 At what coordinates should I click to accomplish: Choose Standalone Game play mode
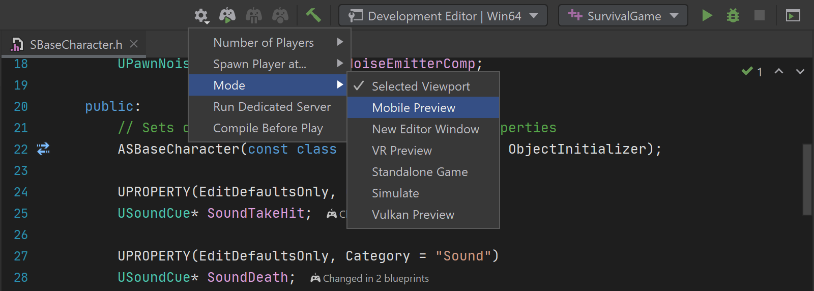pyautogui.click(x=423, y=172)
